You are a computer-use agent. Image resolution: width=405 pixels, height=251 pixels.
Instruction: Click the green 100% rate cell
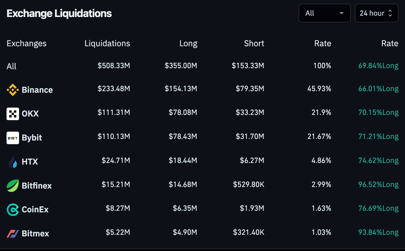(x=322, y=66)
